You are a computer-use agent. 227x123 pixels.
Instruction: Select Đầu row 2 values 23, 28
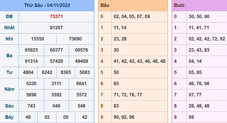tap(120, 39)
